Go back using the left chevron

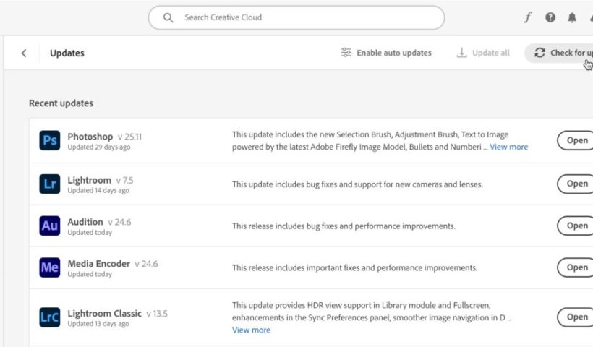point(24,53)
